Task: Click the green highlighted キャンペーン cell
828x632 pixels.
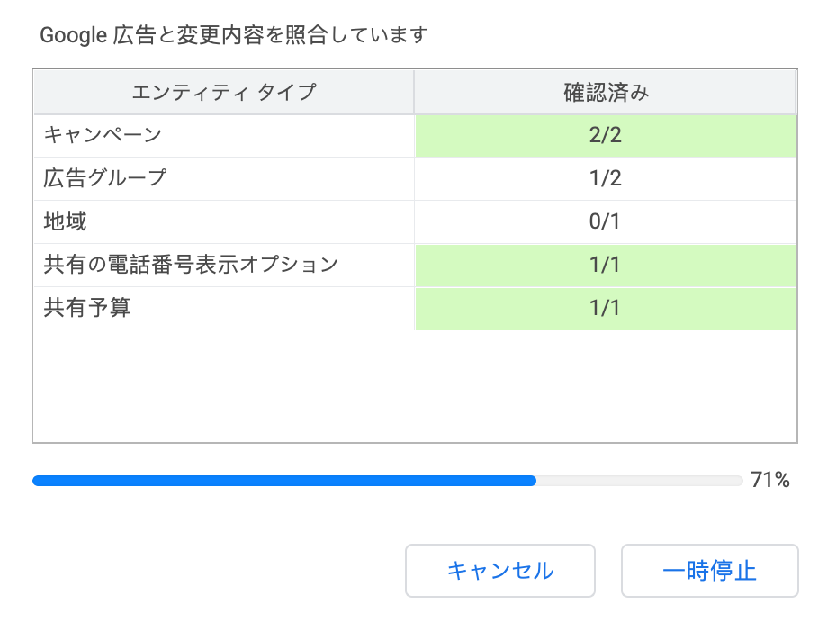Action: point(606,135)
